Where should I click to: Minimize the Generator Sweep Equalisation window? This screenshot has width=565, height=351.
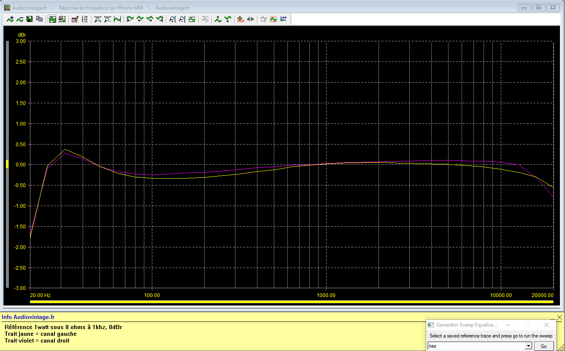(508, 325)
